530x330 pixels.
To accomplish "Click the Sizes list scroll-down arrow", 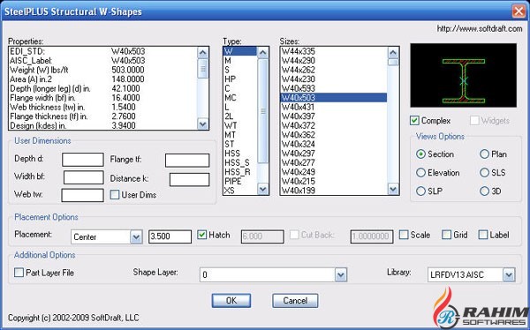I will pos(393,189).
